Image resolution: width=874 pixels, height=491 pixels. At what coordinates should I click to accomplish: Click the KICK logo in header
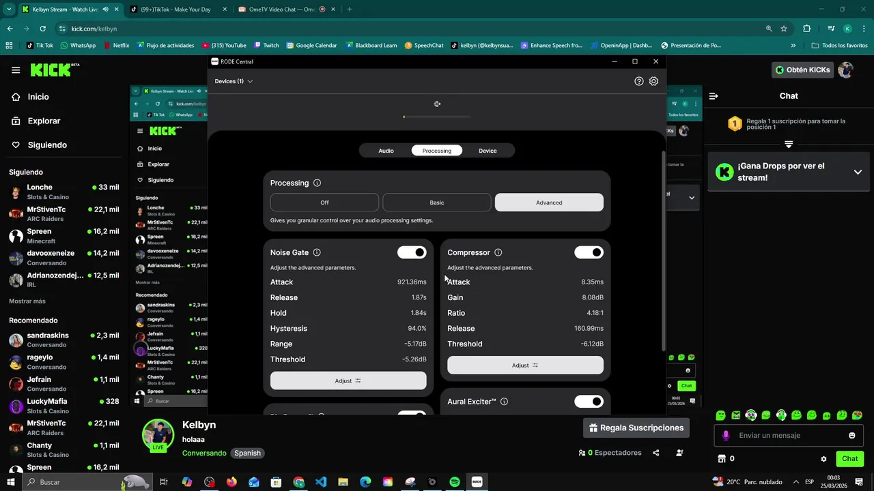tap(55, 70)
